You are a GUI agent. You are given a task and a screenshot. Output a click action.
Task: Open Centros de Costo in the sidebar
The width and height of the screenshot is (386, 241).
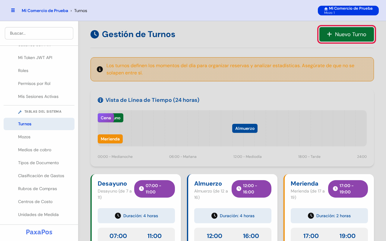point(39,202)
